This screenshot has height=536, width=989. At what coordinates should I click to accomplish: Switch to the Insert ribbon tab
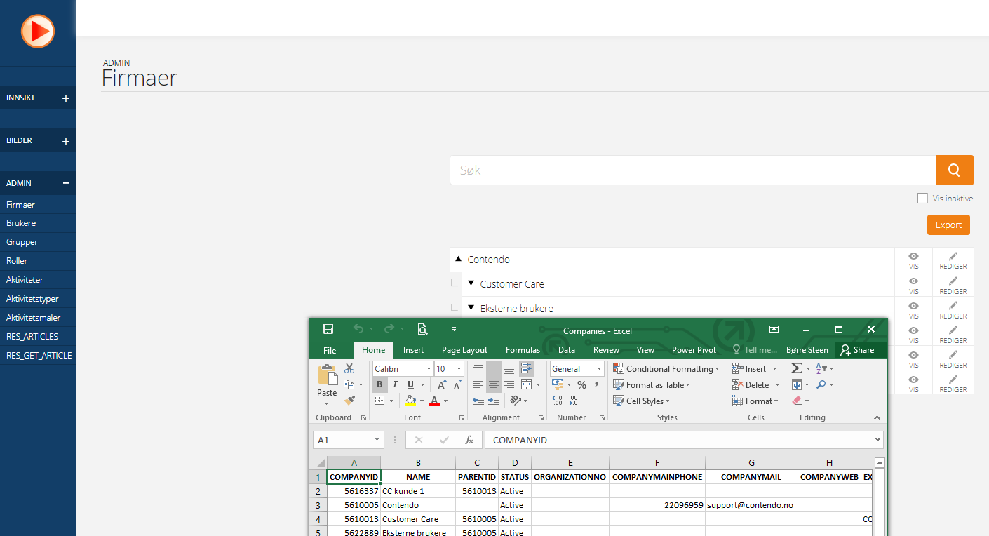[413, 350]
